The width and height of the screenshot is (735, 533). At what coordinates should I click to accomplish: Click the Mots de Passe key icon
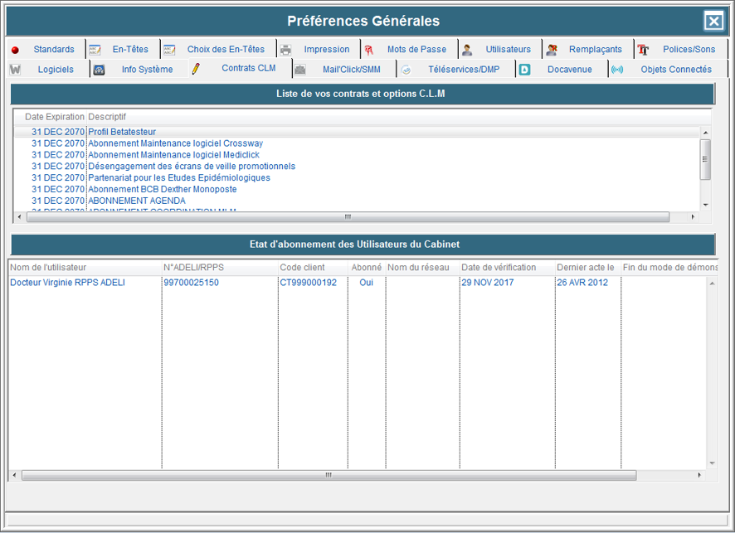pyautogui.click(x=369, y=50)
